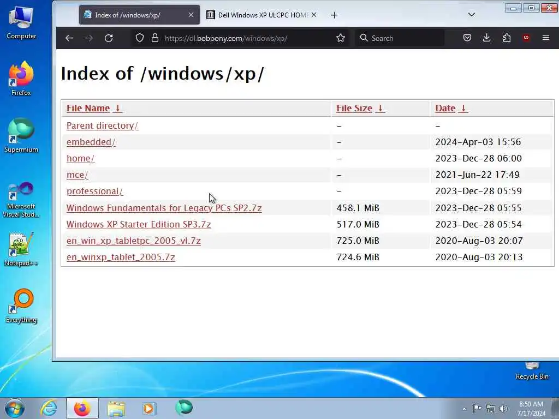Screen dimensions: 559x419
Task: Close the Dell Windows XP ULCPC tab
Action: [x=314, y=15]
